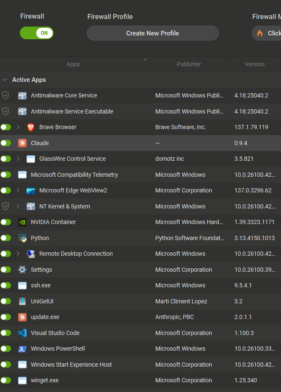Sort by the Publisher column header
Viewport: 281px width, 392px height.
click(189, 64)
